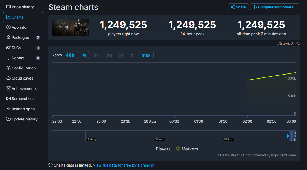Click the 02:00 x-axis label
The height and width of the screenshot is (170, 307).
tap(247, 121)
